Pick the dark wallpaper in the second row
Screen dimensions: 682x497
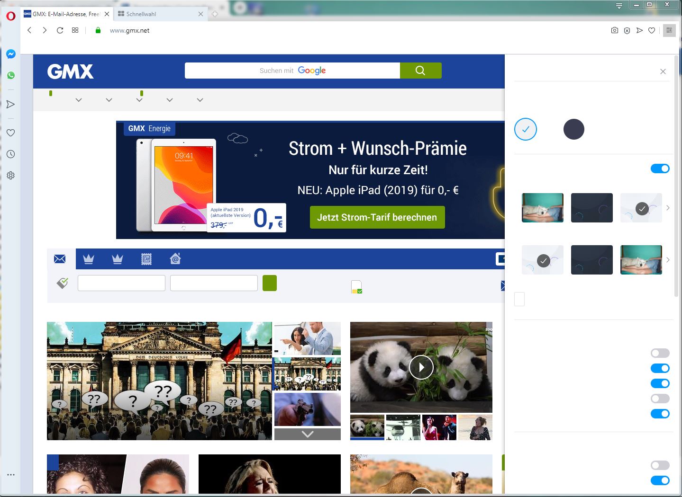pos(592,260)
